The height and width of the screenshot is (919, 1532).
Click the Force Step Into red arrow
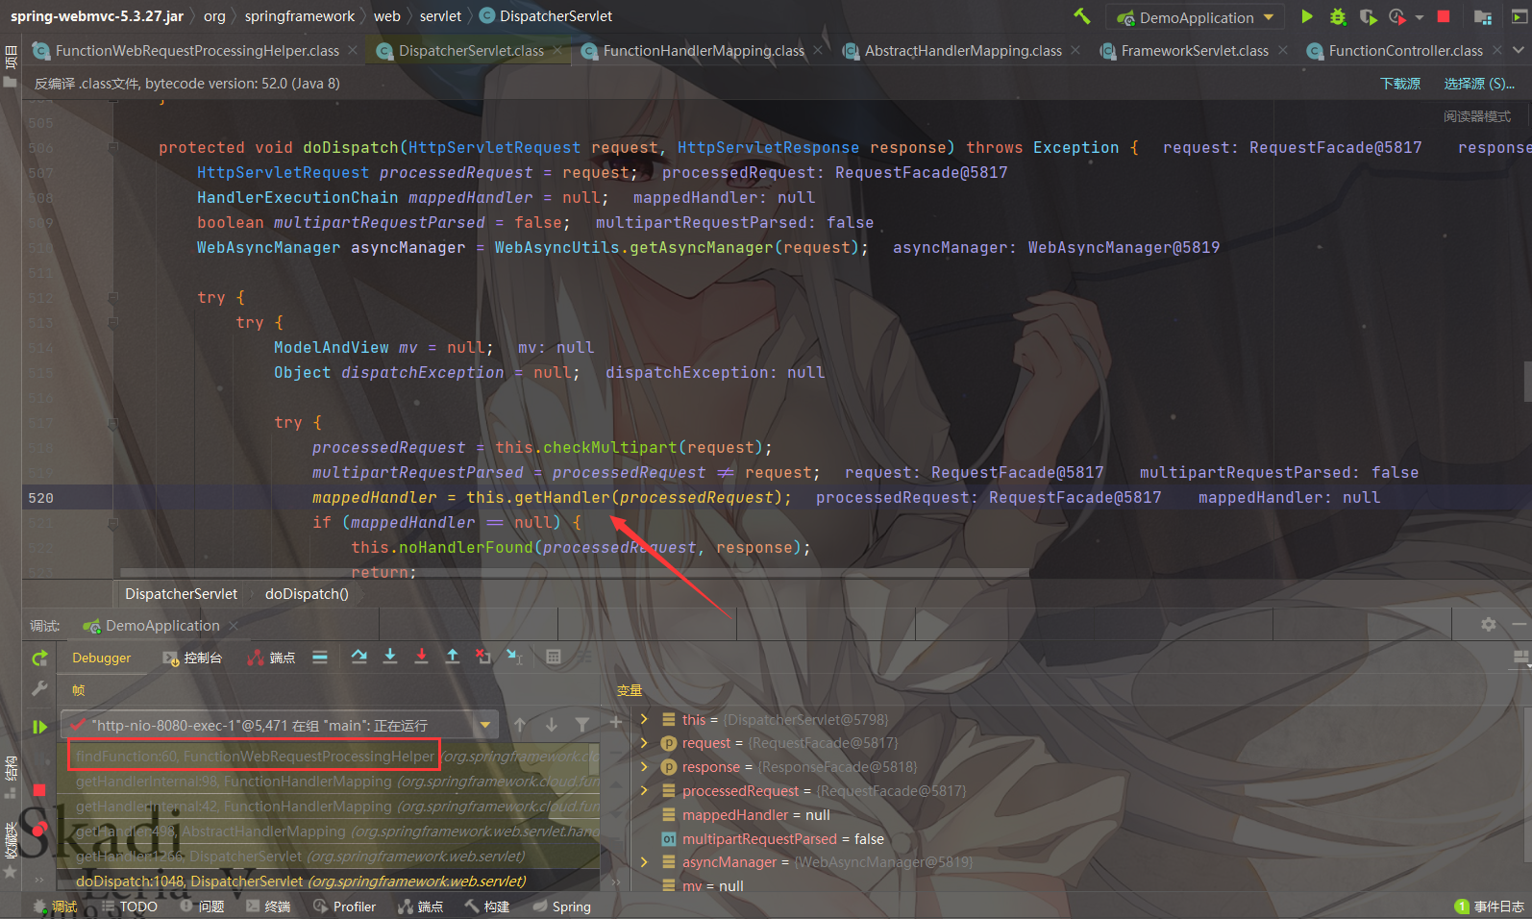pyautogui.click(x=421, y=657)
